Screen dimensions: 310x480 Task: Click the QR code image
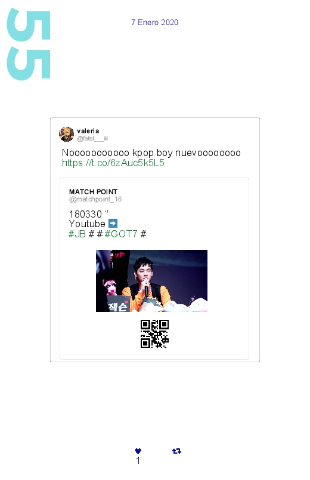[154, 334]
